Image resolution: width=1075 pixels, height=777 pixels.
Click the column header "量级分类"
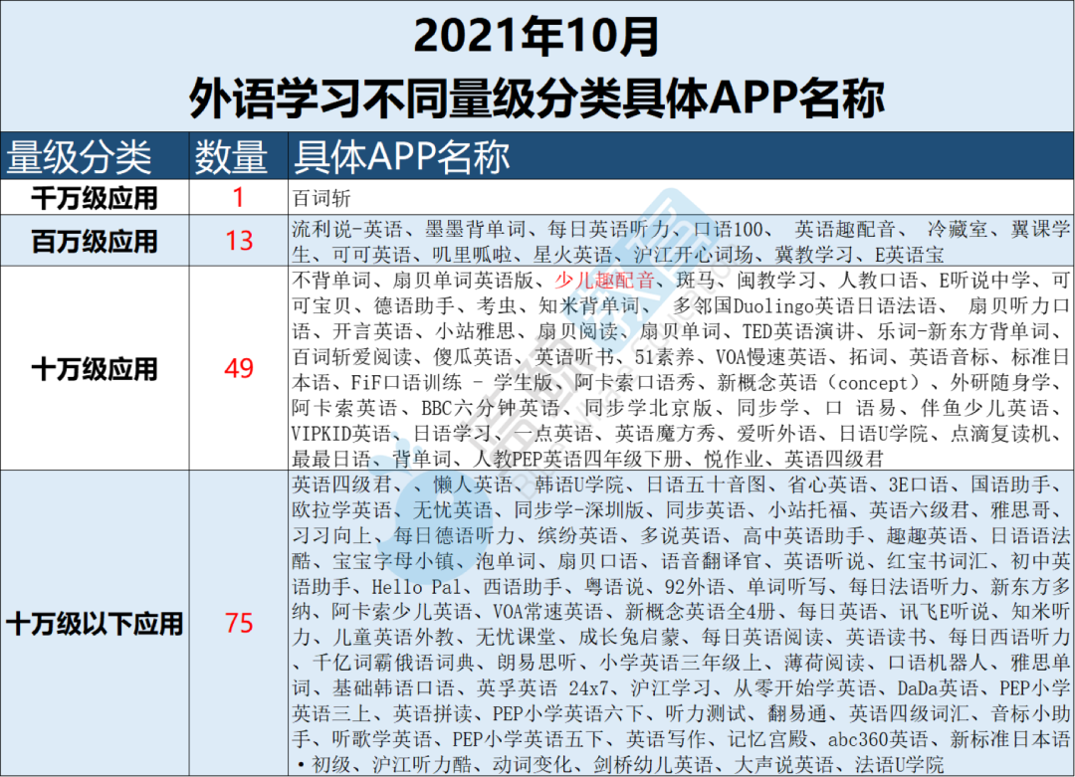[79, 157]
